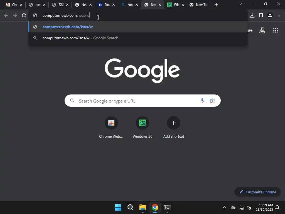The width and height of the screenshot is (285, 214).
Task: Switch to the rem tab
Action: coord(35,5)
